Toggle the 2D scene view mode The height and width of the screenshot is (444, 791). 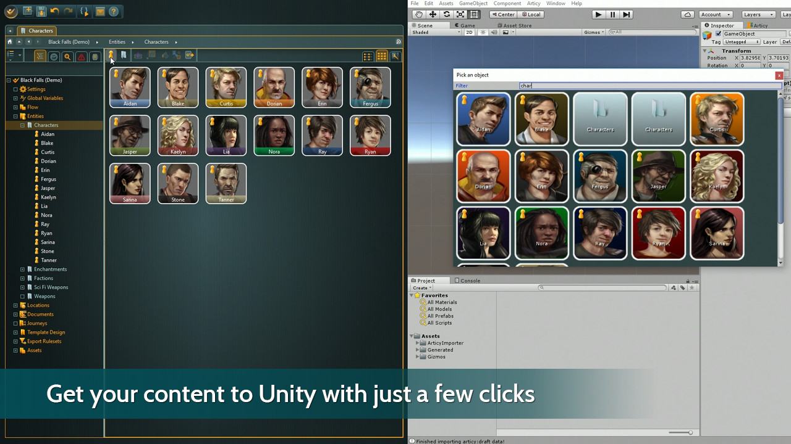click(470, 32)
